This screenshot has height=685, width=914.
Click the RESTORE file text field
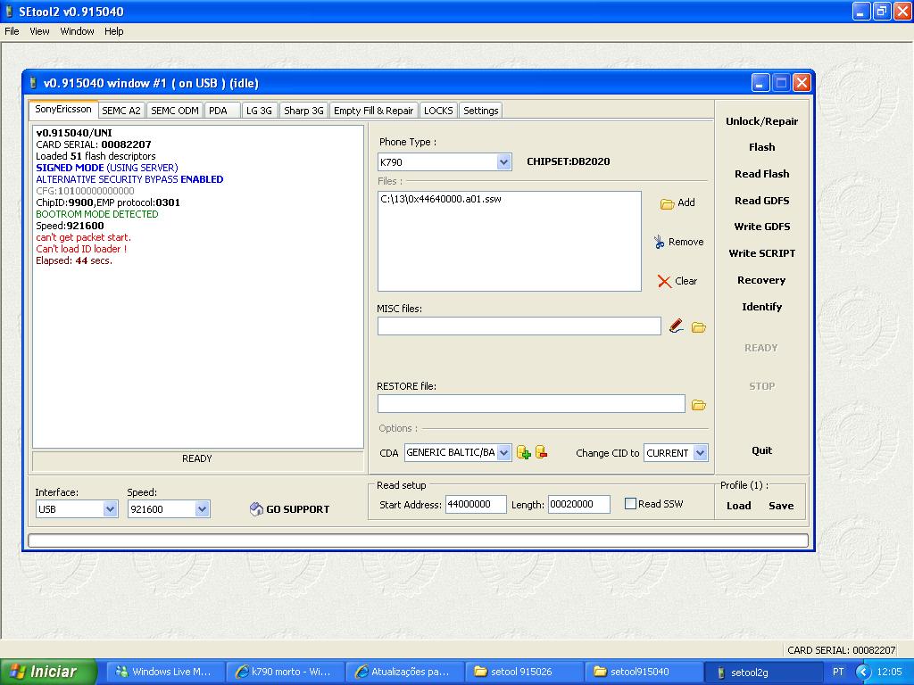click(x=531, y=404)
